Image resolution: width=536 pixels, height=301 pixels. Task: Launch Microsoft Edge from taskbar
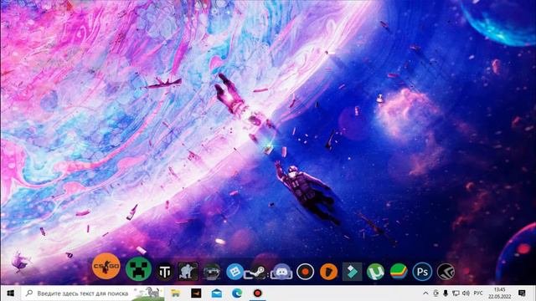coord(237,293)
